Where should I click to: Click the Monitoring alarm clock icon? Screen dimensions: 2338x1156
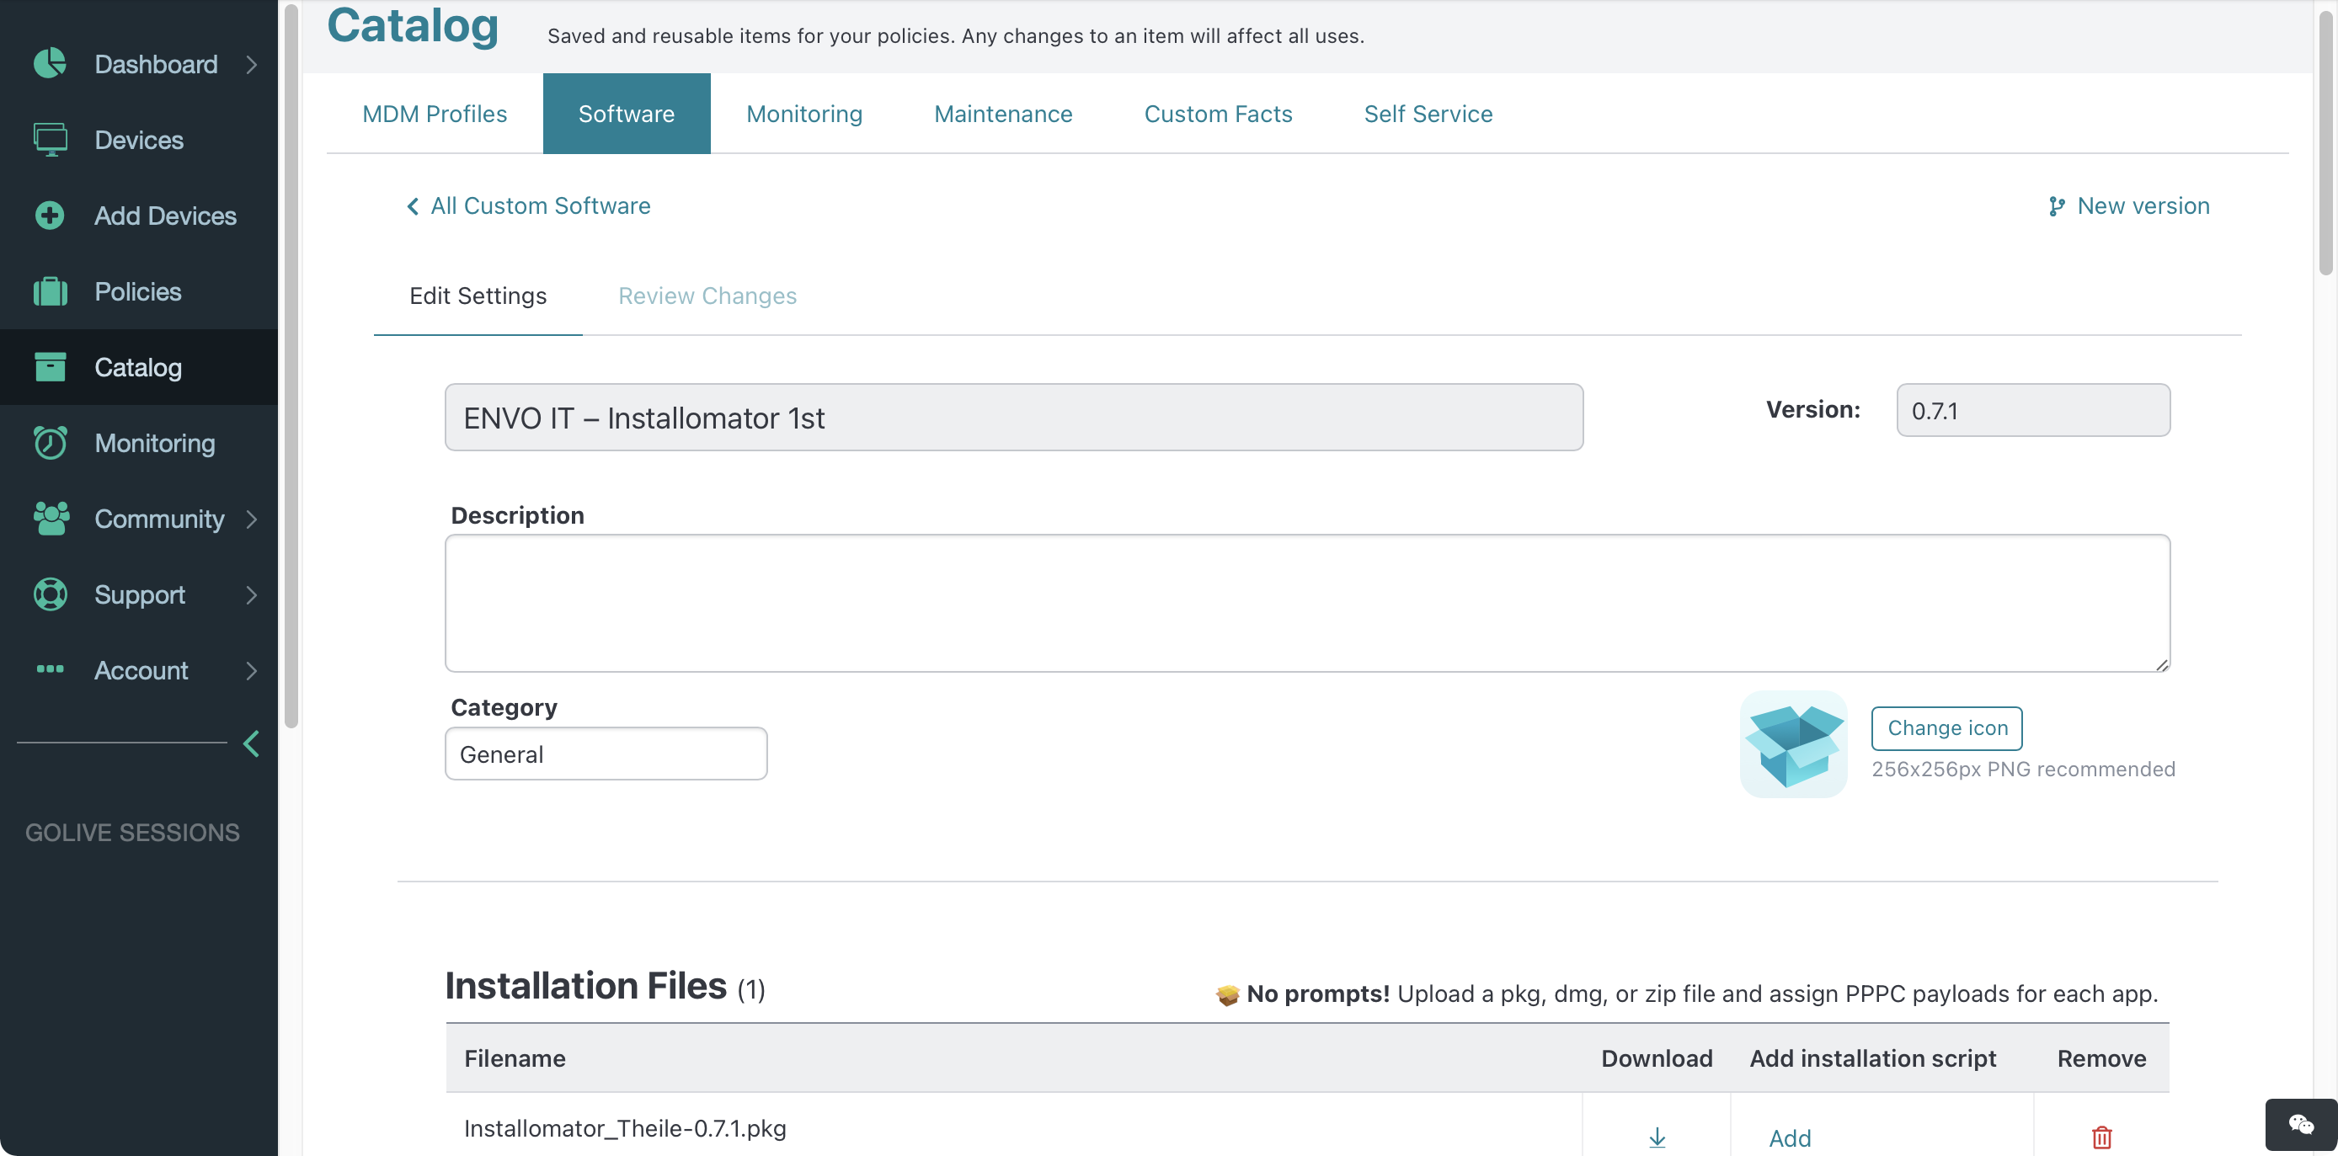coord(50,443)
